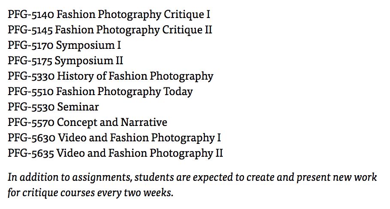This screenshot has width=390, height=209.
Task: Open PFG-5630 Video and Fashion Photography I
Action: coord(114,137)
